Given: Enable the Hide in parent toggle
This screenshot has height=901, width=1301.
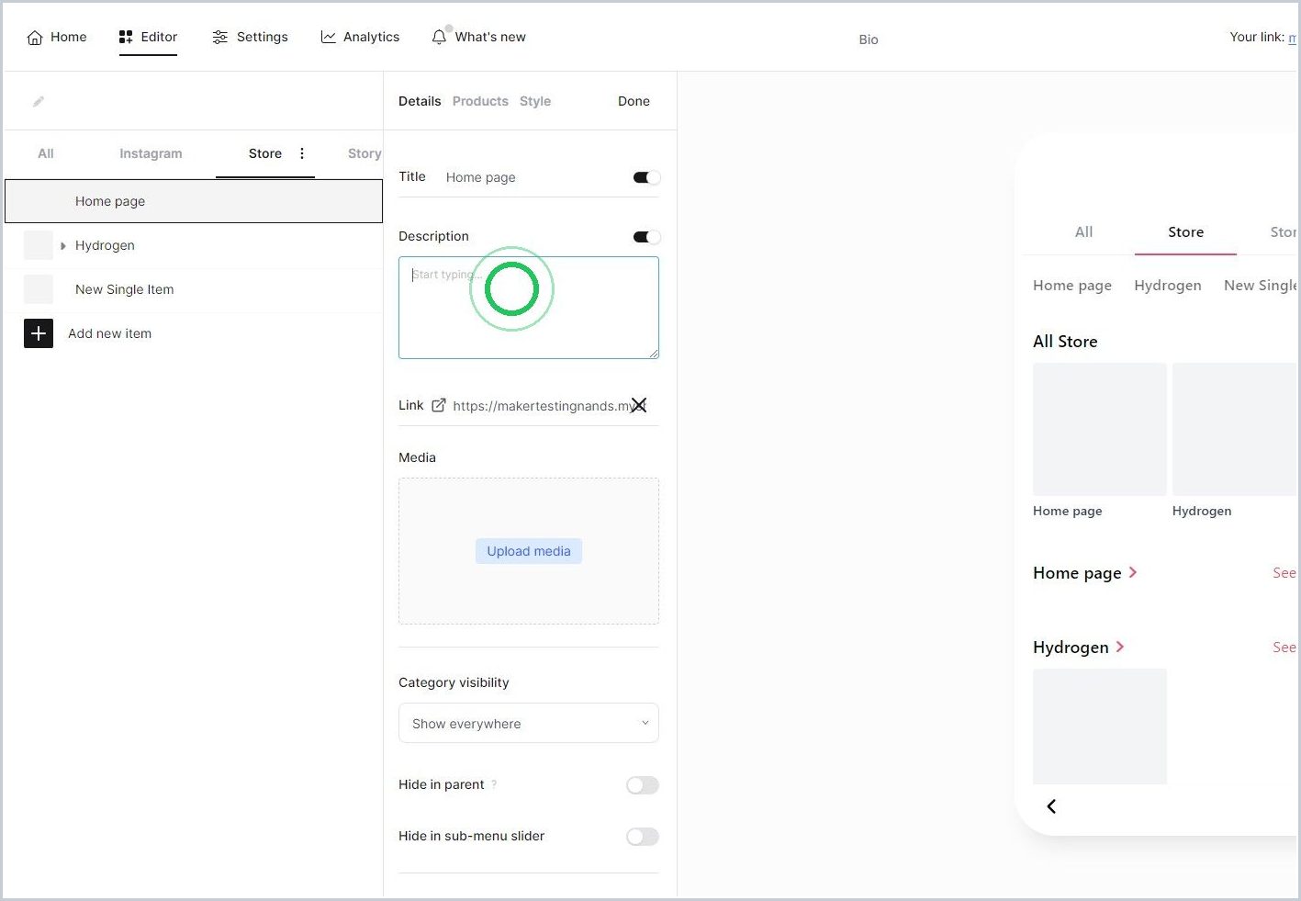Looking at the screenshot, I should [x=643, y=785].
